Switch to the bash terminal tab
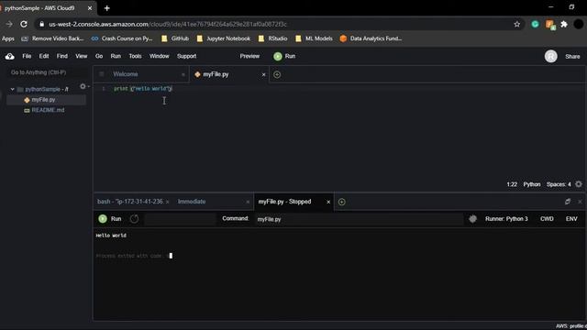 pos(129,202)
